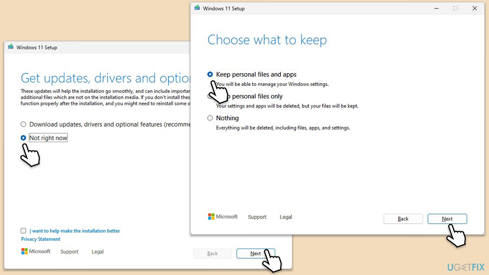Click Microsoft logo in the 'Get updates' window
The image size is (489, 275).
[x=36, y=251]
